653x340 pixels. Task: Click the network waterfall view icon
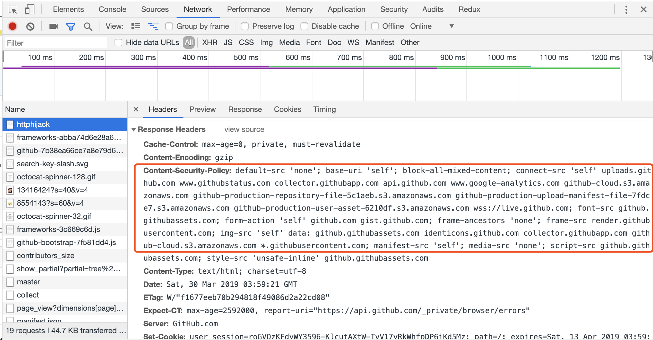(x=152, y=26)
